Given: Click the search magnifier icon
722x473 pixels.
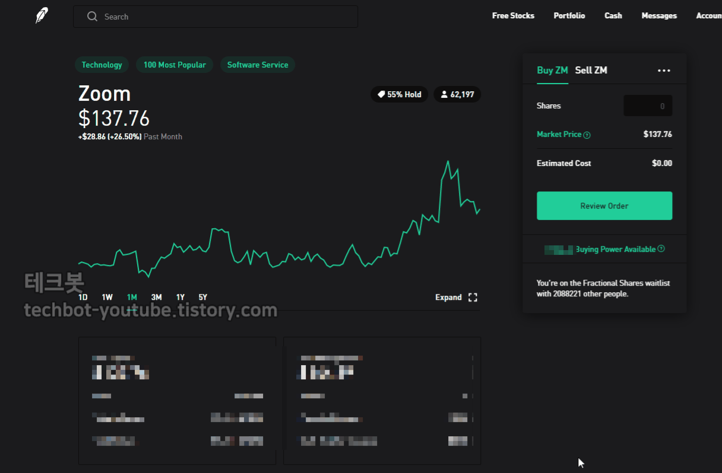Looking at the screenshot, I should pos(92,17).
